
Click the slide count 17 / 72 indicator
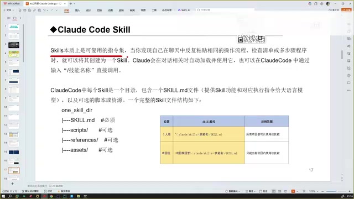click(x=10, y=191)
